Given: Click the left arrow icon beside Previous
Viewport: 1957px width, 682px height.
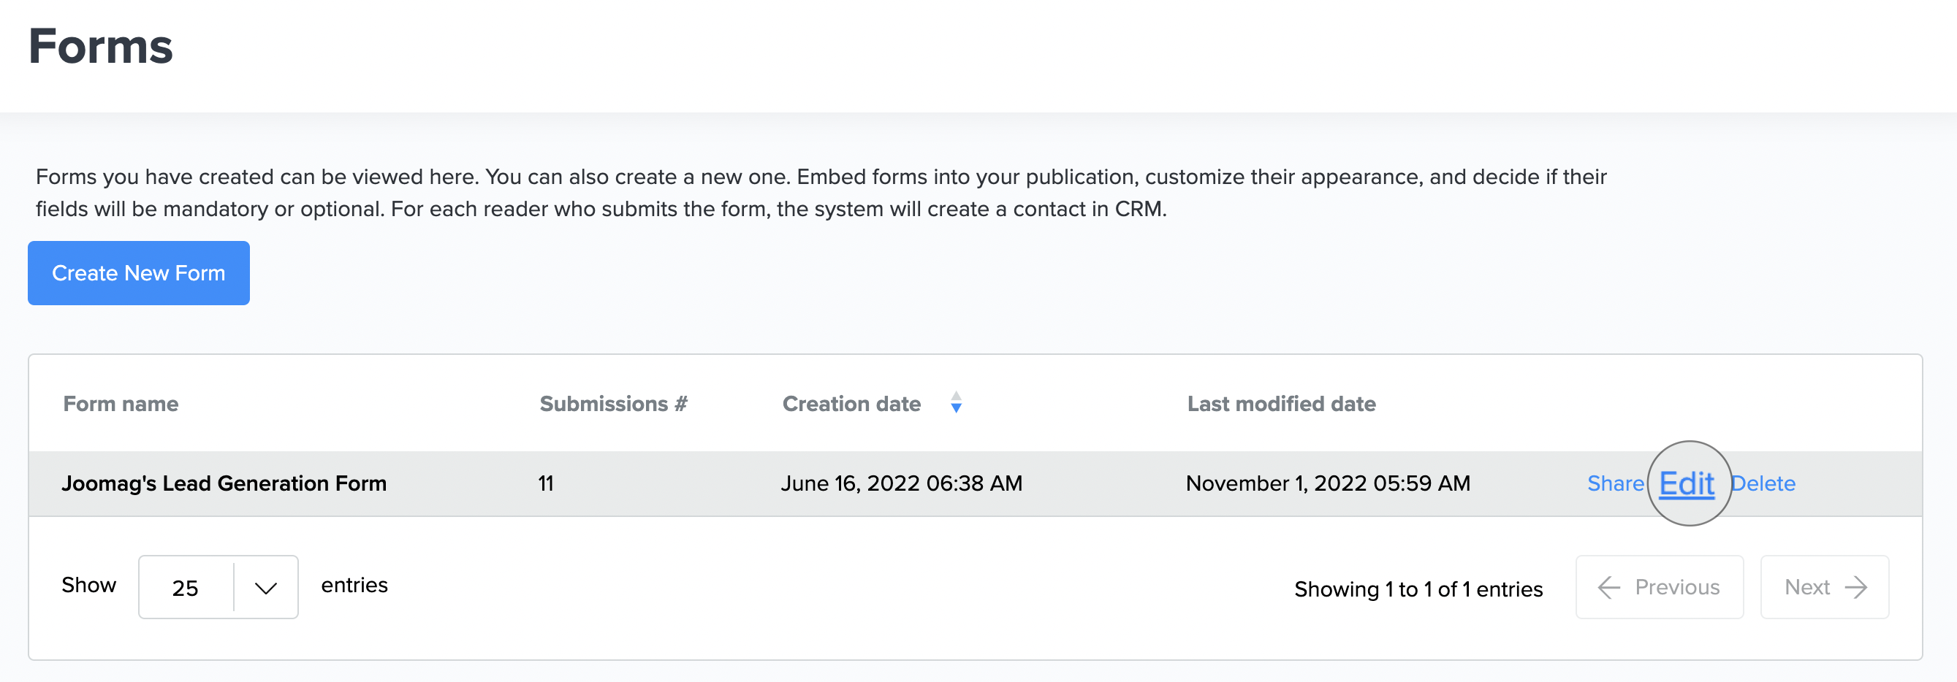Looking at the screenshot, I should tap(1608, 587).
